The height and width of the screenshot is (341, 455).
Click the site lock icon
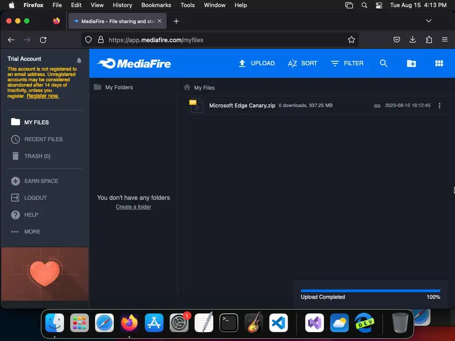click(101, 40)
